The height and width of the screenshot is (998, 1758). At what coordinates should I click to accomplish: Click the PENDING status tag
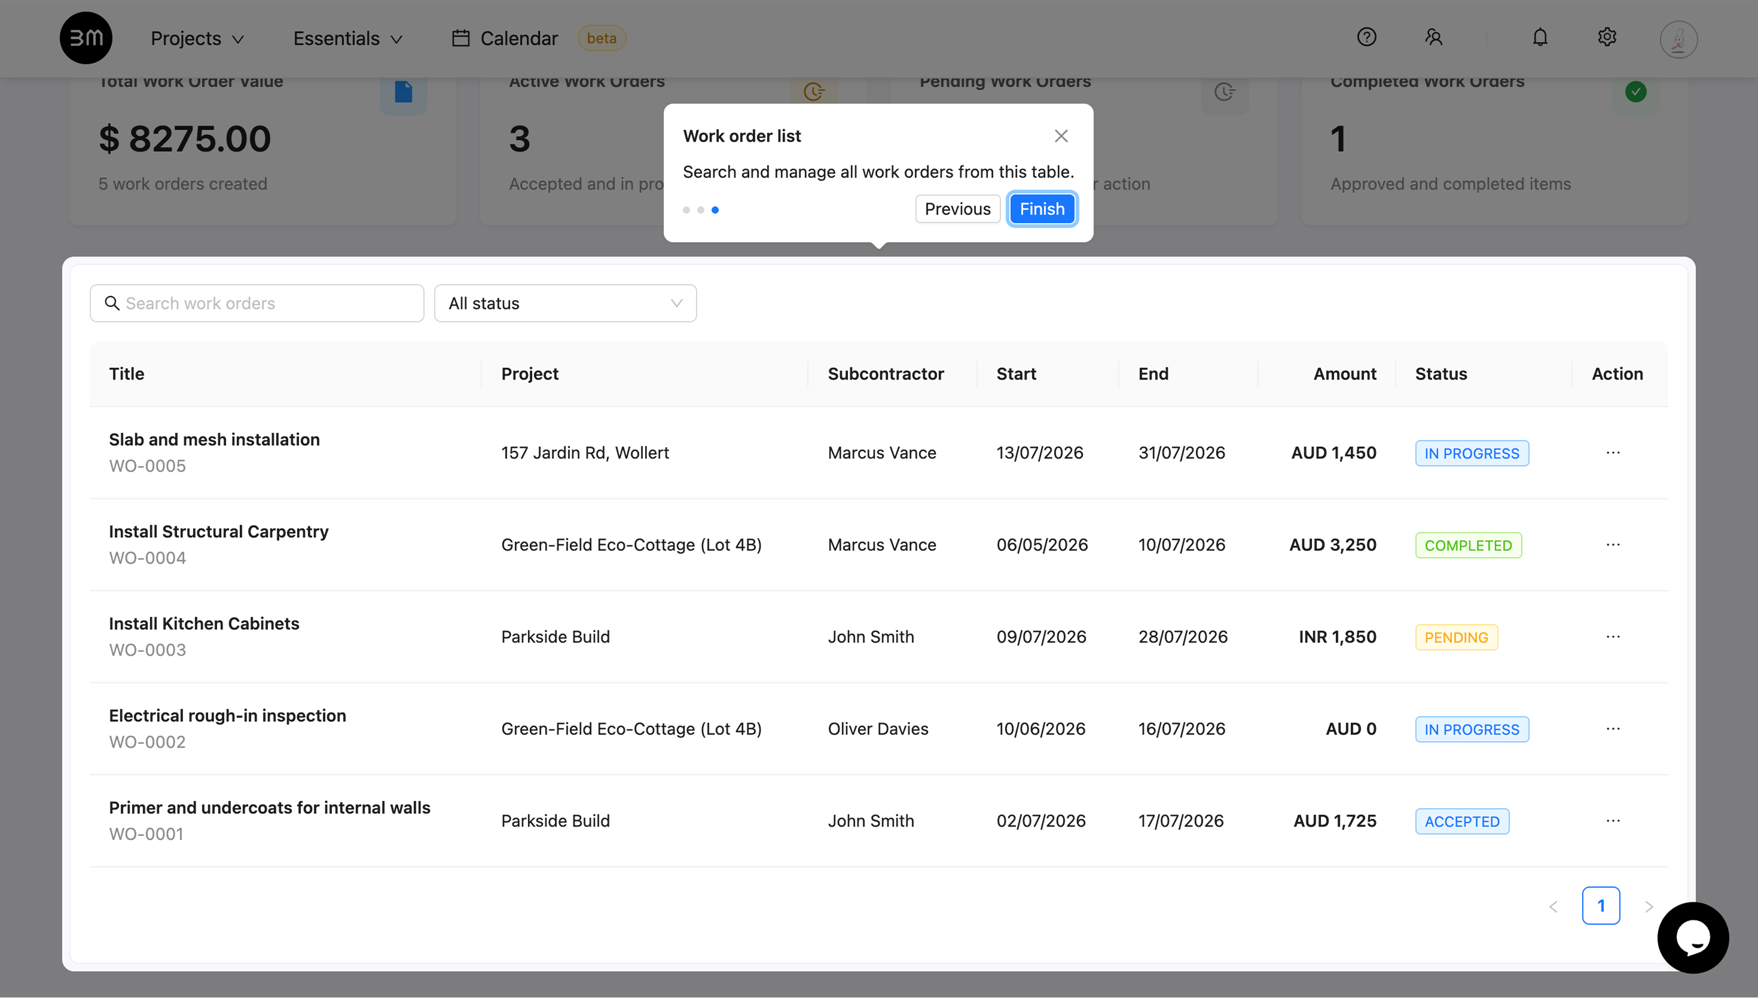tap(1456, 637)
